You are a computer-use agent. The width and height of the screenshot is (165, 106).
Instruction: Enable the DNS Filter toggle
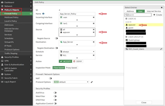click(55, 100)
